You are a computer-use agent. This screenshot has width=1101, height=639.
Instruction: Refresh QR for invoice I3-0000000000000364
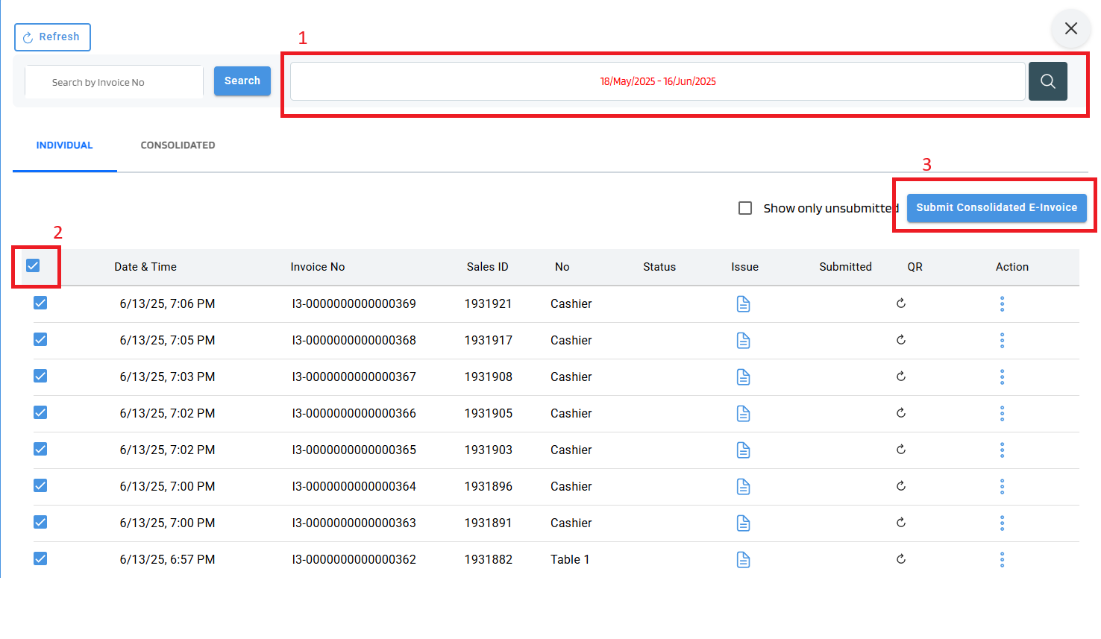click(901, 485)
